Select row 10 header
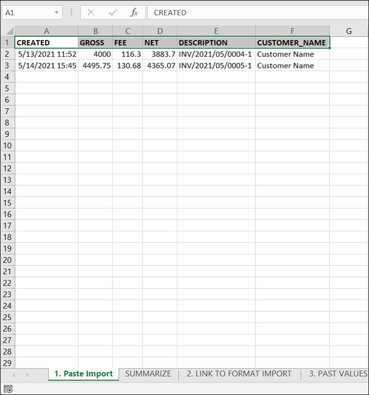The width and height of the screenshot is (369, 395). point(7,146)
